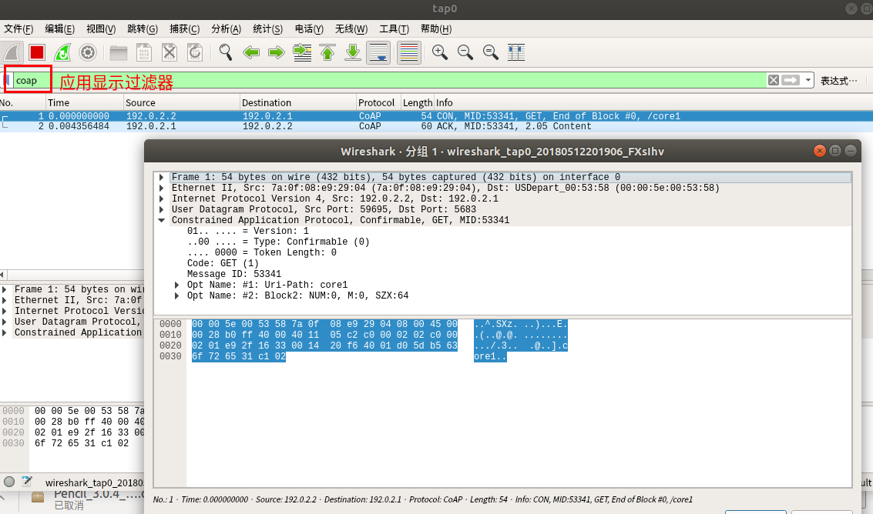Viewport: 873px width, 514px height.
Task: Open the 帮助 menu
Action: 436,29
